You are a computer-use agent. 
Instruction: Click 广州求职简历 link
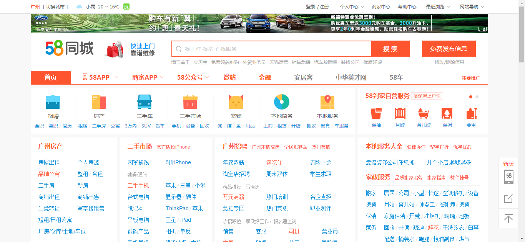266,147
